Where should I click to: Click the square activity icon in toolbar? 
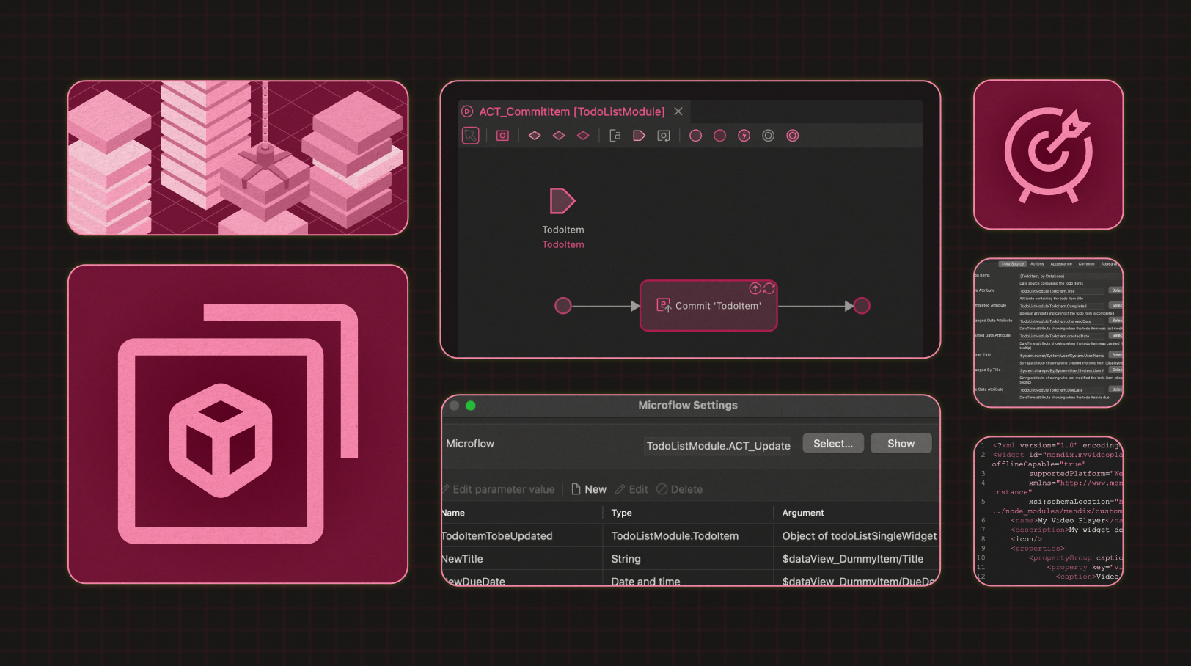pos(502,136)
